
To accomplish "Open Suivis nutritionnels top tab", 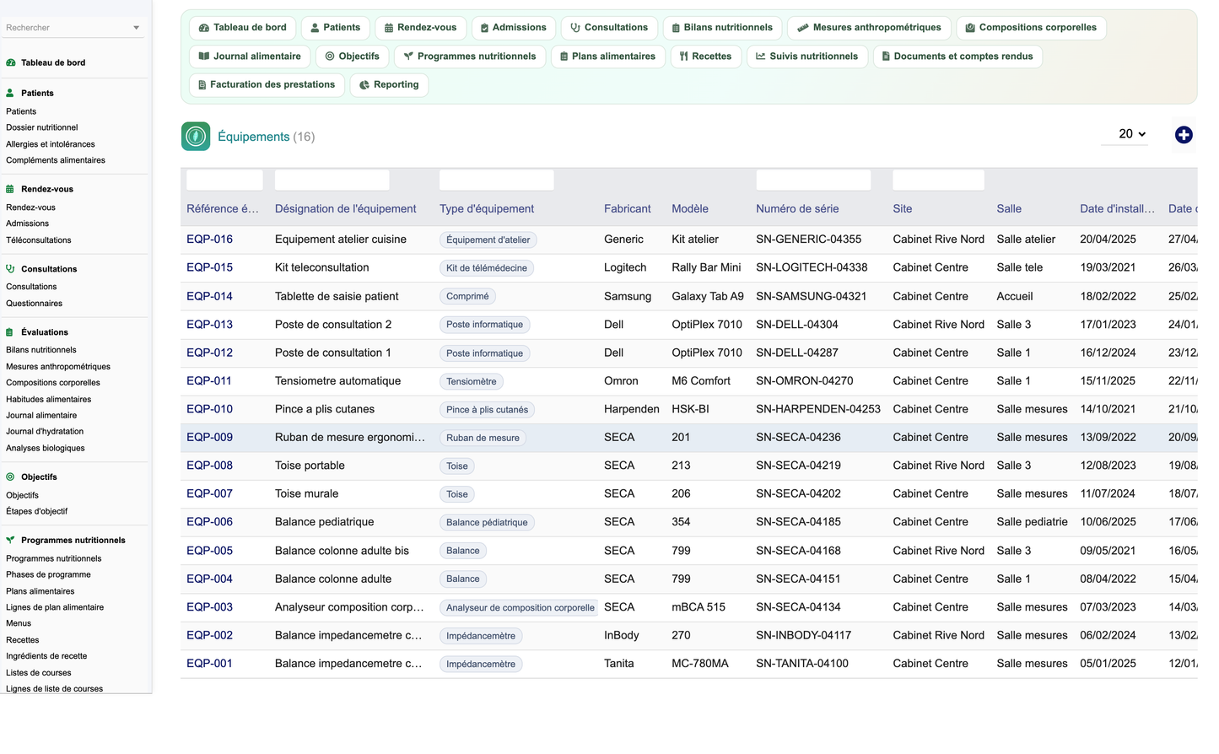I will [x=806, y=57].
